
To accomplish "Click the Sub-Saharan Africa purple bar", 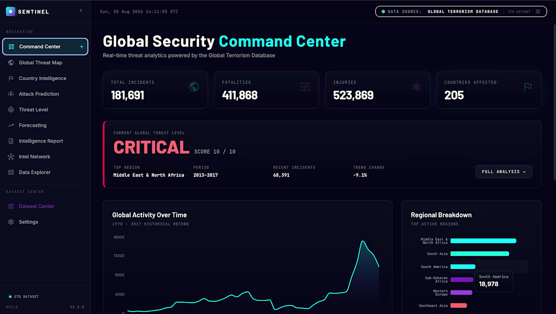I will click(461, 280).
